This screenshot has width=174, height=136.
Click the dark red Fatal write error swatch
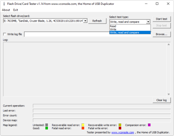pyautogui.click(x=120, y=128)
